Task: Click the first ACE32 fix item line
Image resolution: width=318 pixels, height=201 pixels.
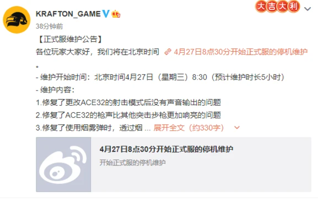Action: coord(128,102)
